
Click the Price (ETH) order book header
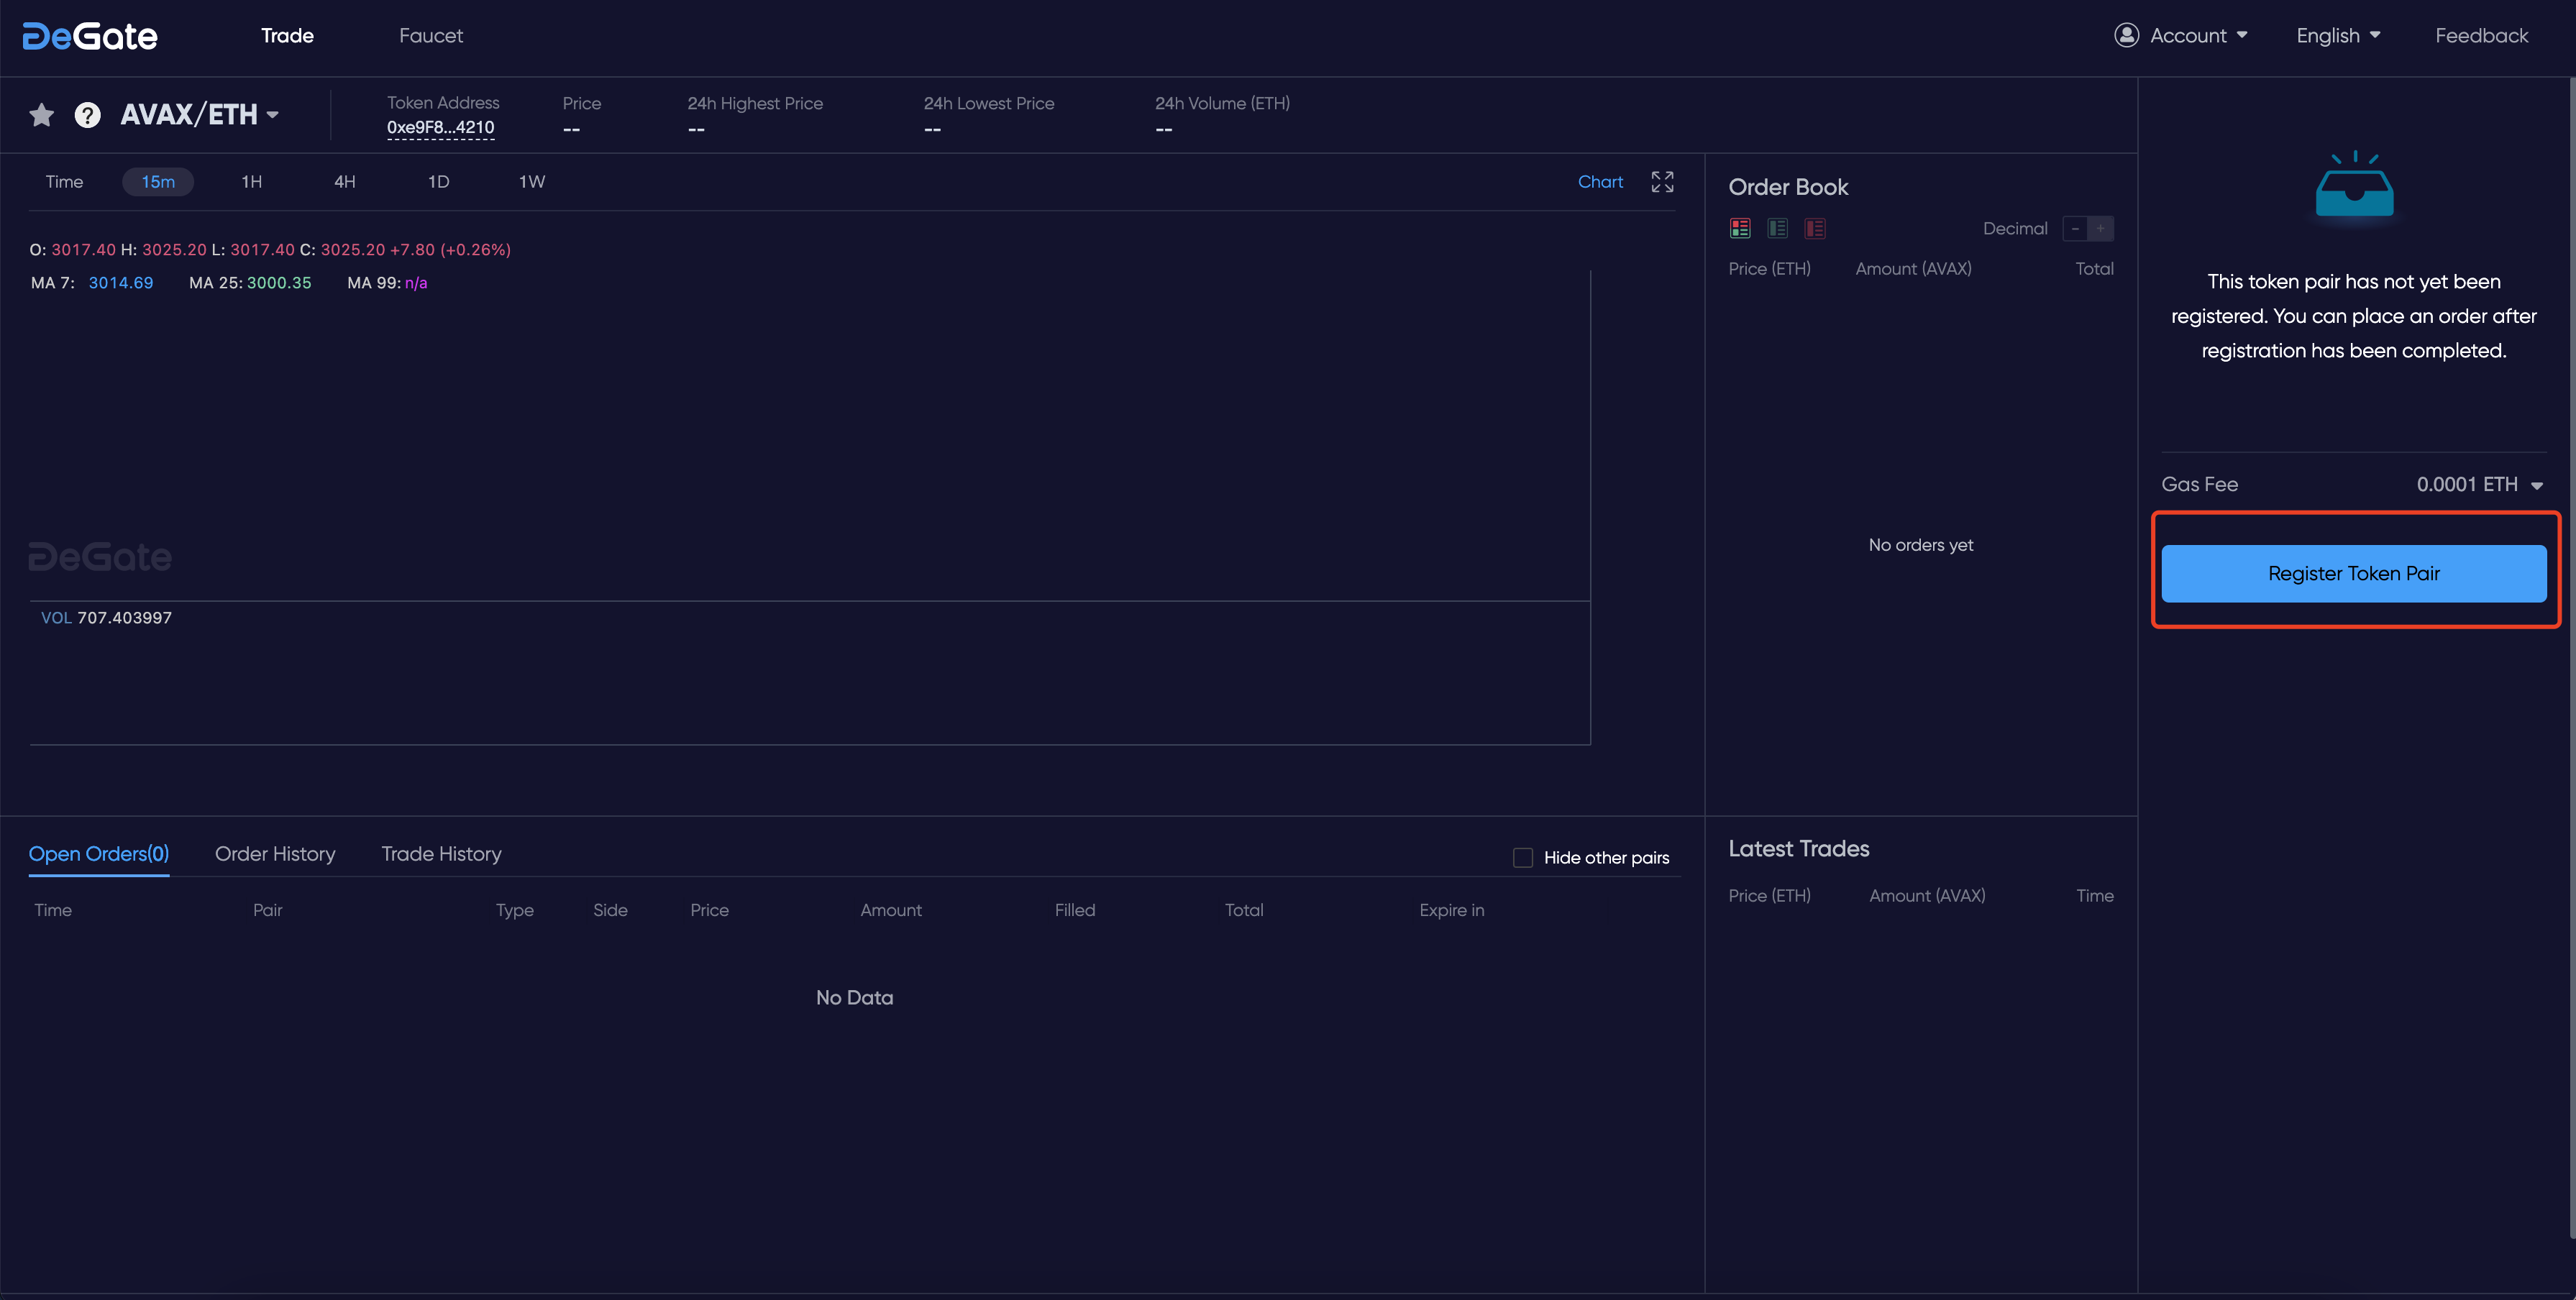point(1769,268)
